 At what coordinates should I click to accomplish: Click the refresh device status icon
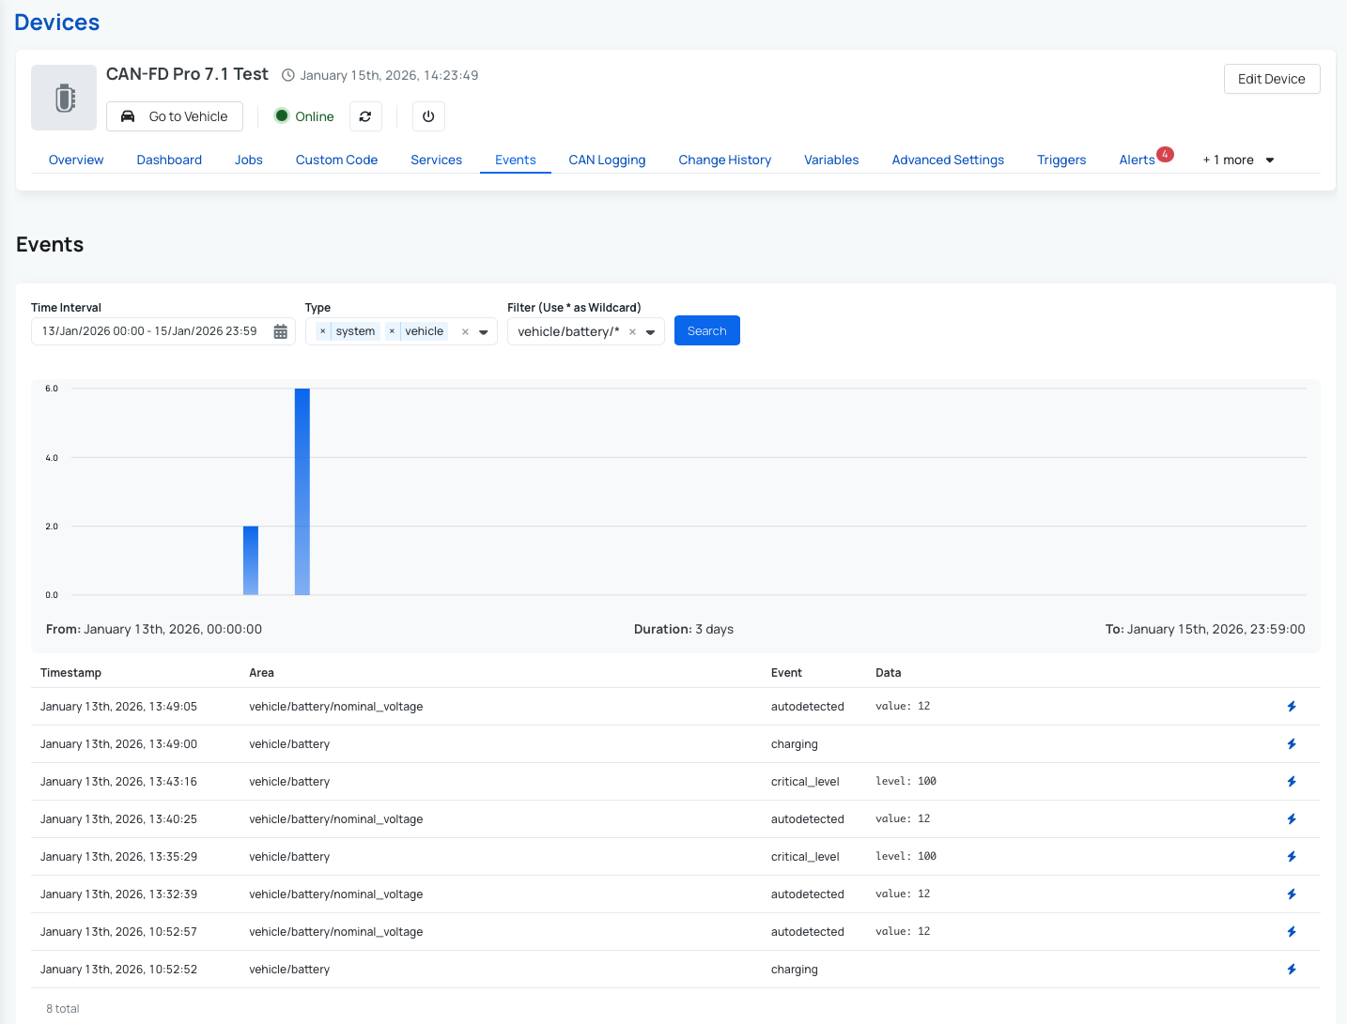pyautogui.click(x=365, y=115)
